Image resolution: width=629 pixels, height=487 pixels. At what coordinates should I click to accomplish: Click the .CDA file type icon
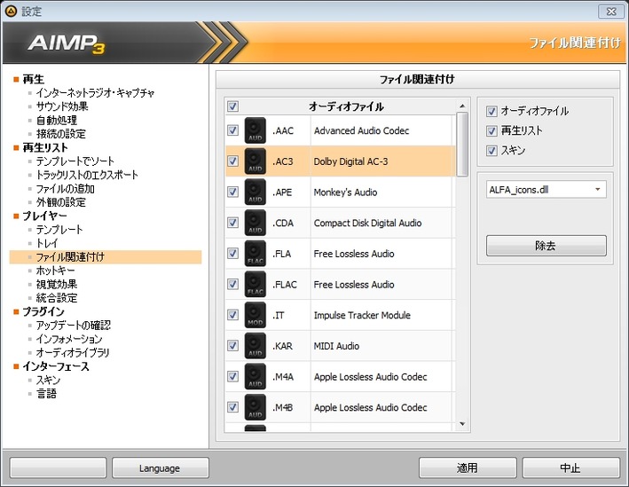coord(256,223)
